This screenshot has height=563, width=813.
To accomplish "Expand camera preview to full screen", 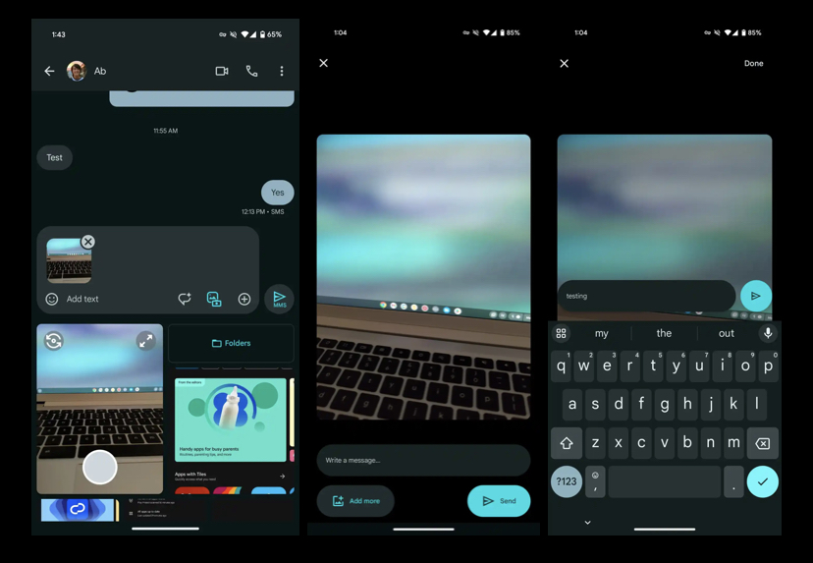I will point(145,341).
